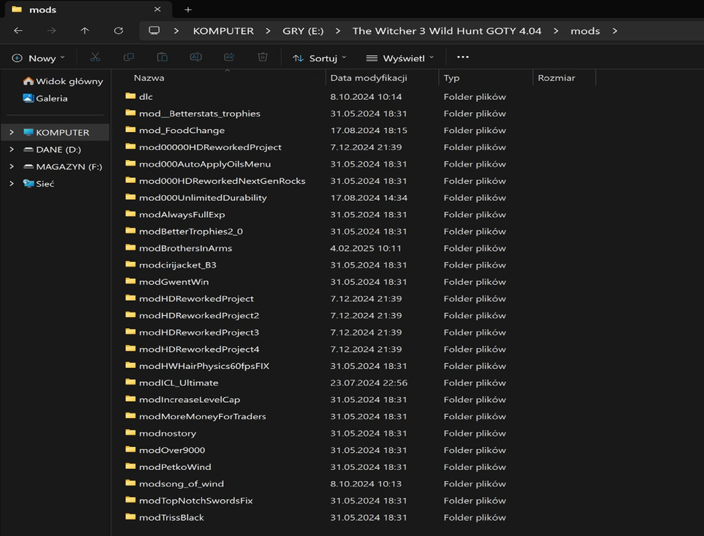
Task: Expand chevron after GRY (E:) in breadcrumb
Action: coord(338,31)
